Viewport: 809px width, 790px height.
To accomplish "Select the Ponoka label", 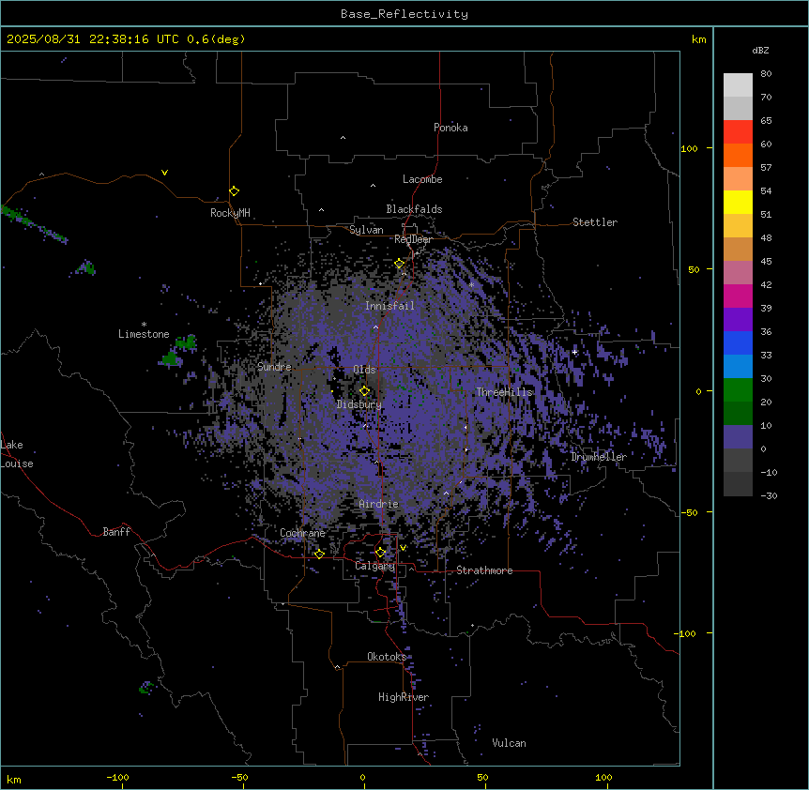I will (x=450, y=128).
